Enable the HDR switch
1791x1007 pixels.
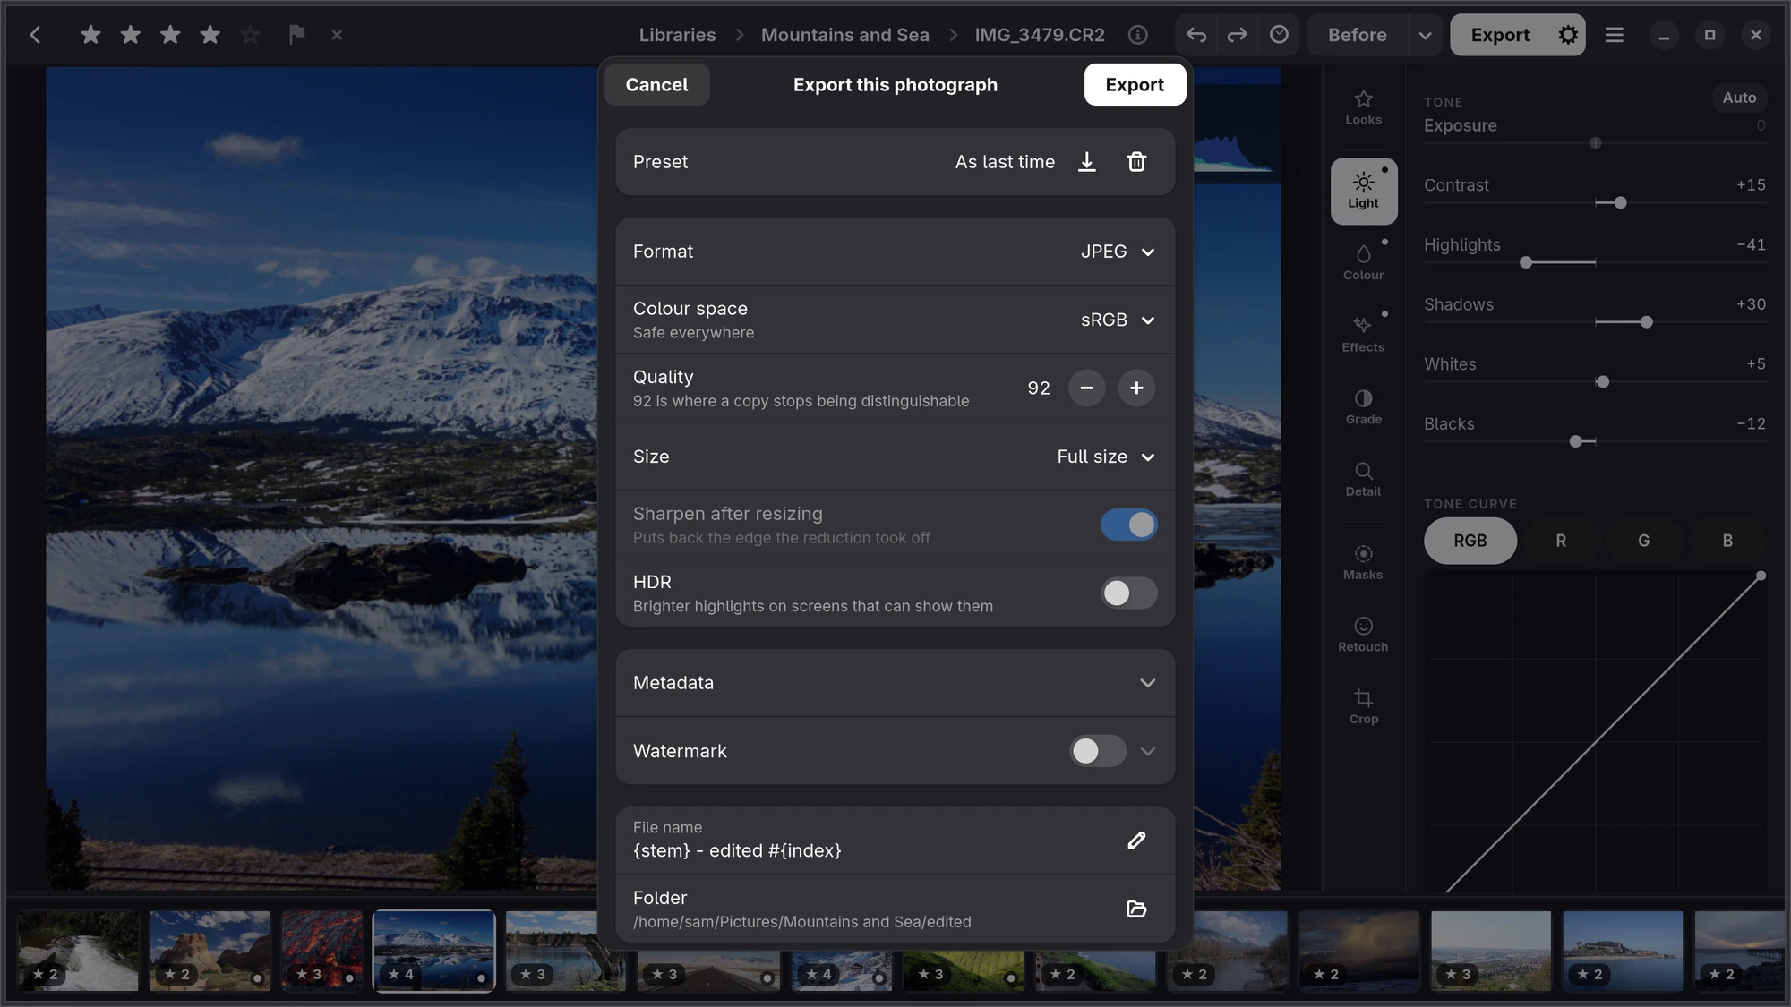[1128, 593]
